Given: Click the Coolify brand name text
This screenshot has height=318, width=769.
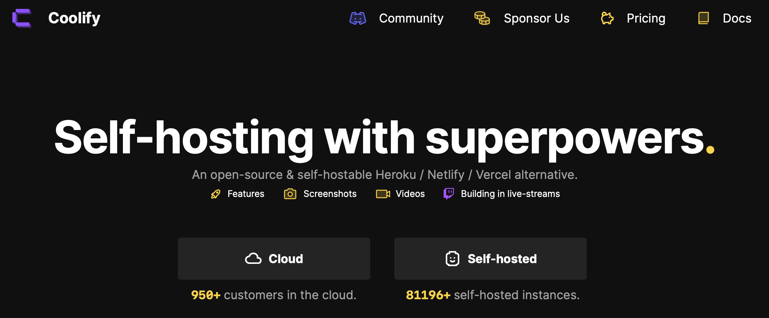Looking at the screenshot, I should [74, 18].
